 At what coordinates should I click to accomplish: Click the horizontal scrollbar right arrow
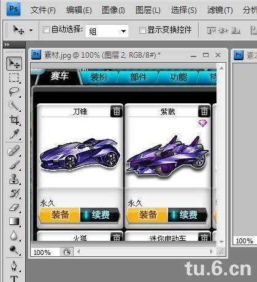click(x=212, y=251)
